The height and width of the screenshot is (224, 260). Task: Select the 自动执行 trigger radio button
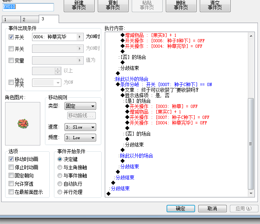tap(60, 184)
